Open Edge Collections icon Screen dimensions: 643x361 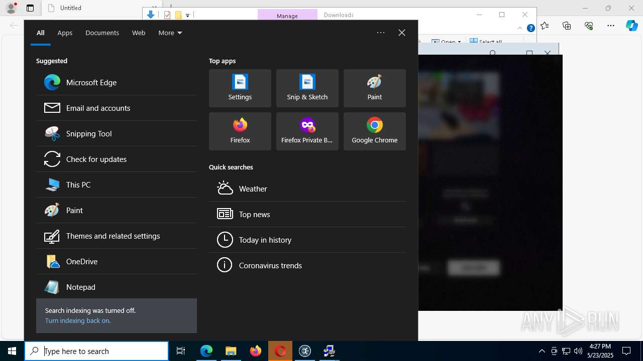[x=567, y=26]
